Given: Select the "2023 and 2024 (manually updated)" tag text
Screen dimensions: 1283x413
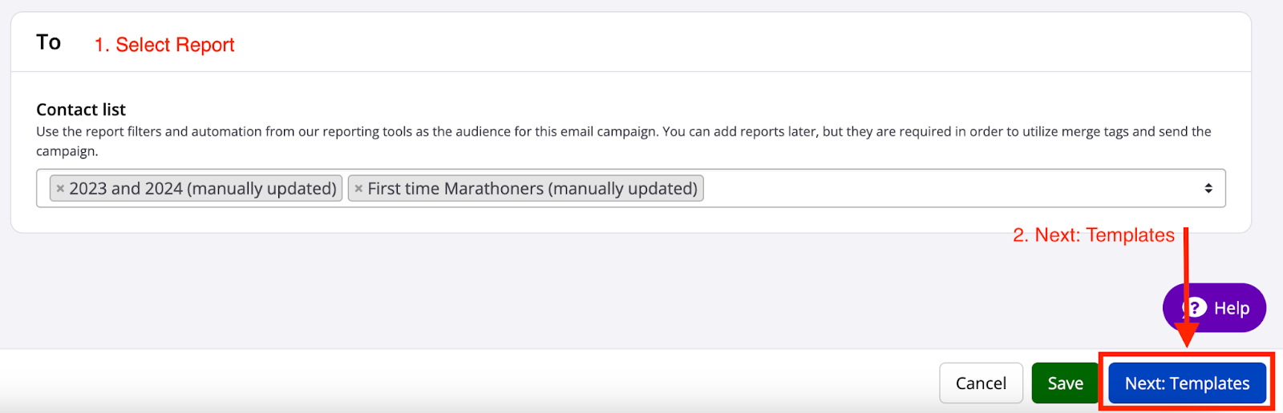Looking at the screenshot, I should click(202, 189).
